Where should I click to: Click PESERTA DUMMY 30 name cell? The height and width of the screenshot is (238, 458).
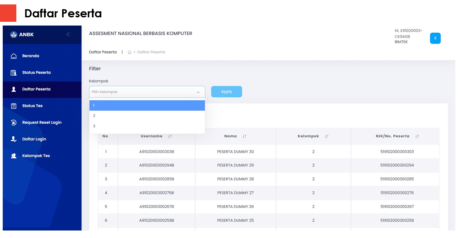coord(235,152)
